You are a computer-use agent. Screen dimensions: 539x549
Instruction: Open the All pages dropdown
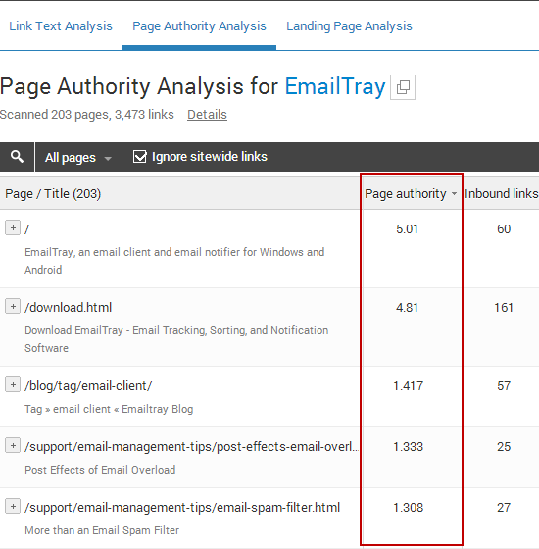coord(78,157)
